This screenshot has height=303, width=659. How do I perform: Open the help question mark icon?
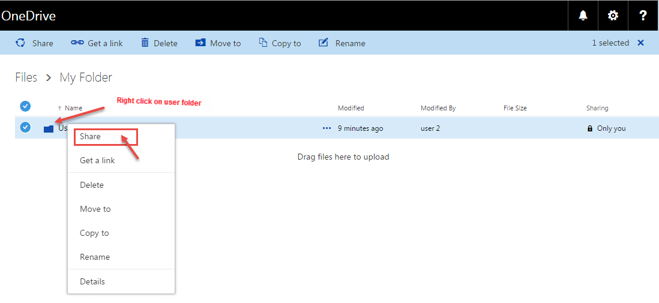click(x=643, y=16)
